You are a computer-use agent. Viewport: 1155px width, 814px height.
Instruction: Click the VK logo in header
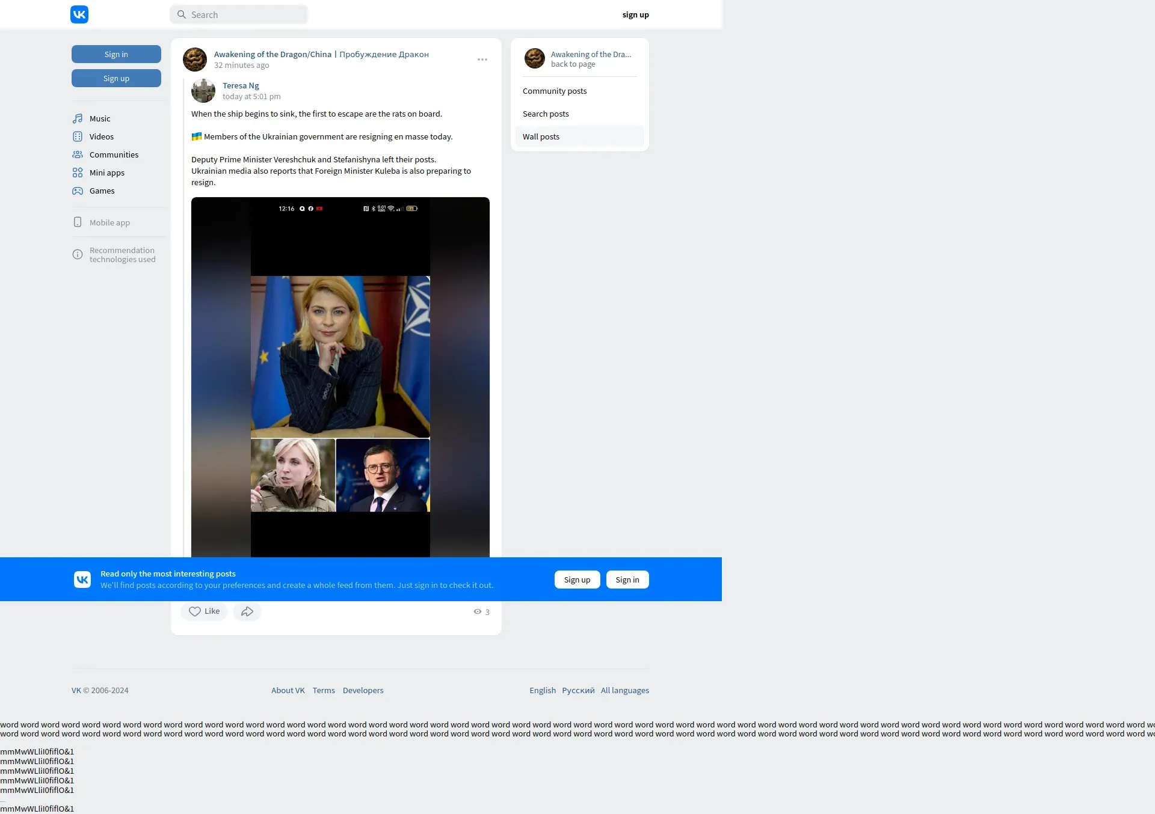[x=79, y=14]
